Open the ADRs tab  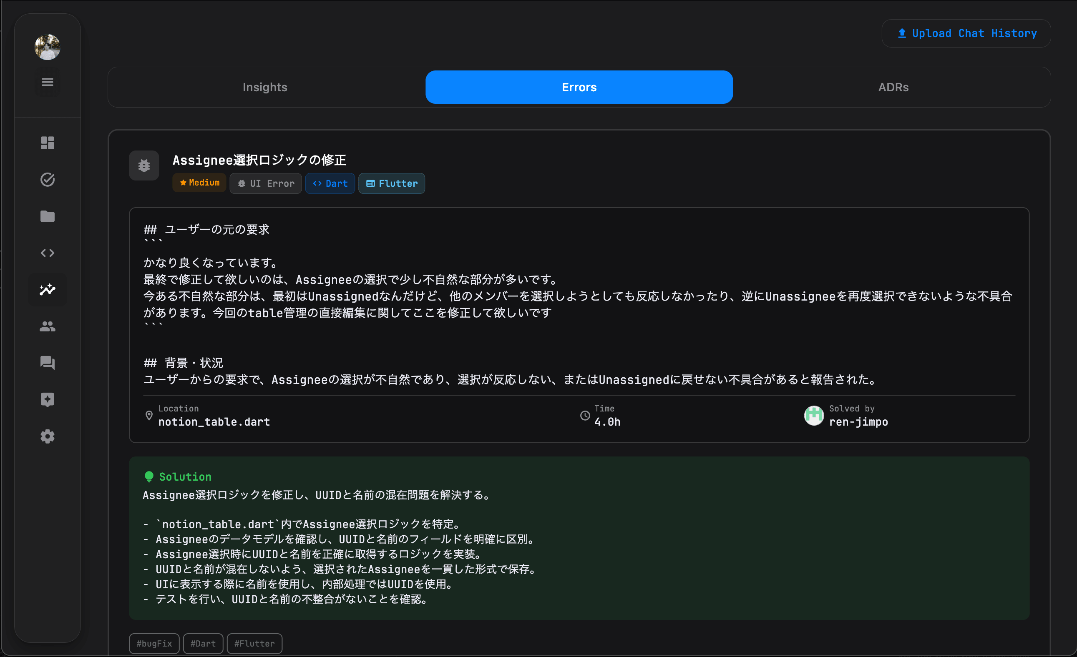pos(893,87)
